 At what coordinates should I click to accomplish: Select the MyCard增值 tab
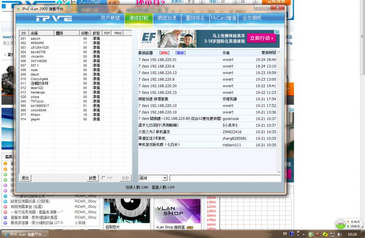pyautogui.click(x=224, y=18)
